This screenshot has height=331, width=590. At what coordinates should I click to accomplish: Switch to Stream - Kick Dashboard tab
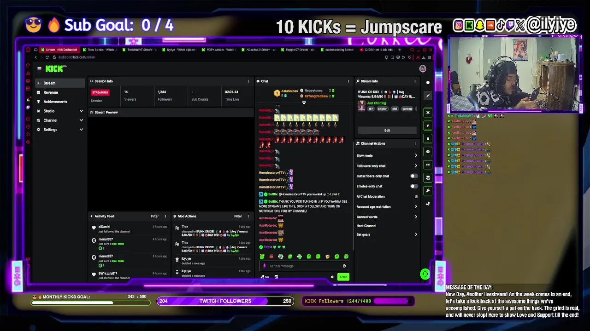tap(59, 50)
